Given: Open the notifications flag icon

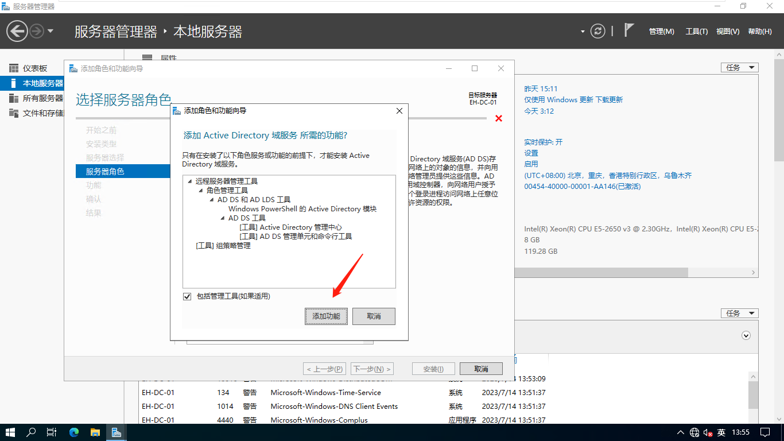Looking at the screenshot, I should 629,30.
